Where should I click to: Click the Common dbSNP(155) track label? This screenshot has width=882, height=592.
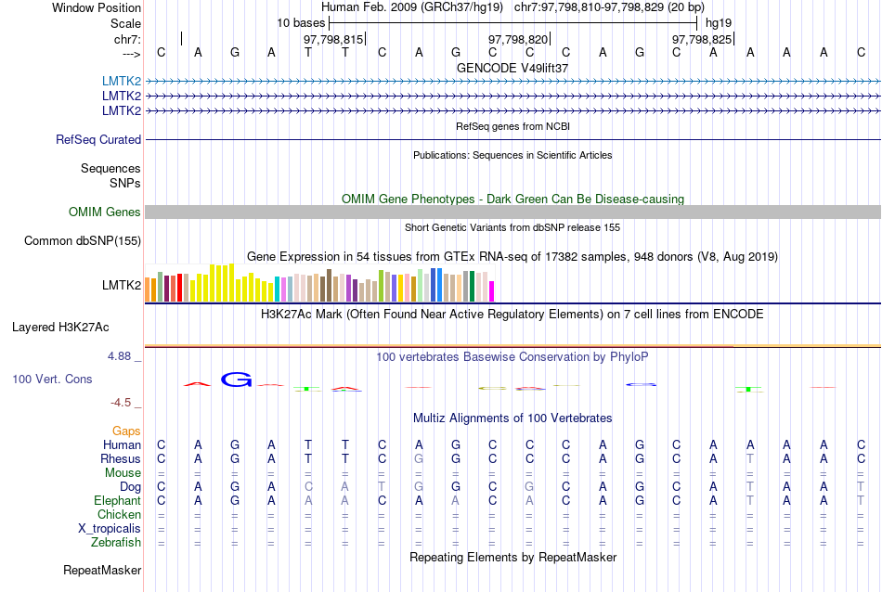(83, 240)
